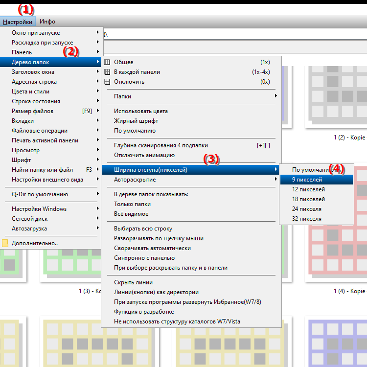
Task: Select Общее (1x) tree mode
Action: click(191, 62)
